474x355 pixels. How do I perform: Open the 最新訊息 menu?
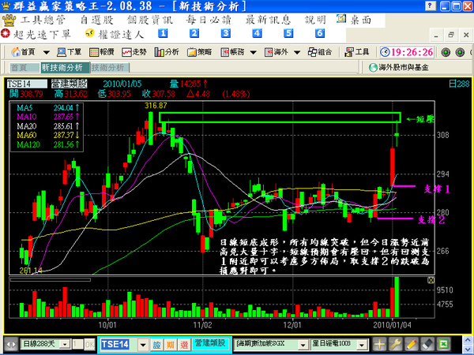pos(268,20)
